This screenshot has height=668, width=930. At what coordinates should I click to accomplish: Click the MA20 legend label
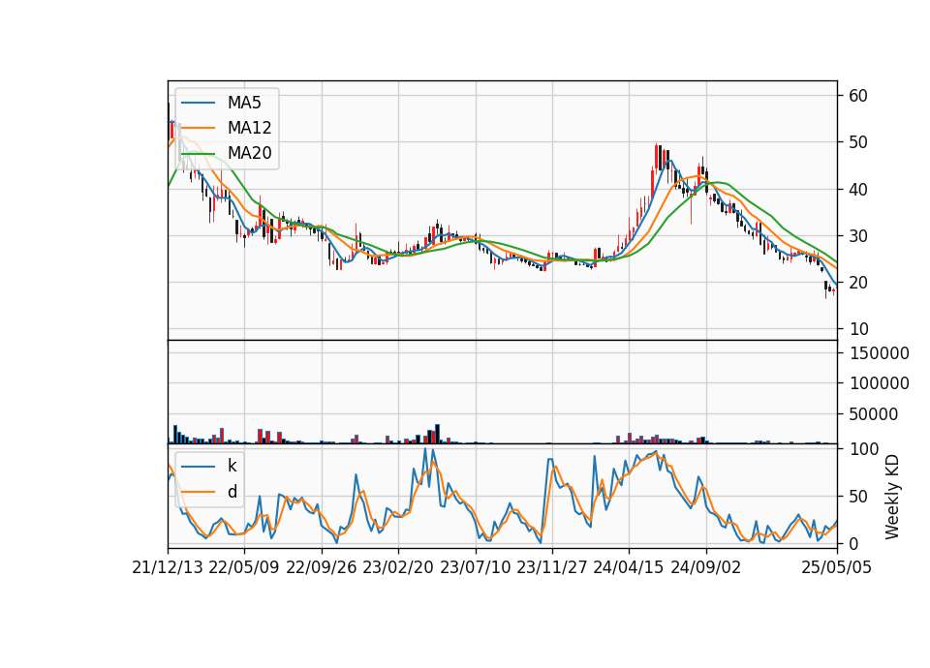click(249, 153)
